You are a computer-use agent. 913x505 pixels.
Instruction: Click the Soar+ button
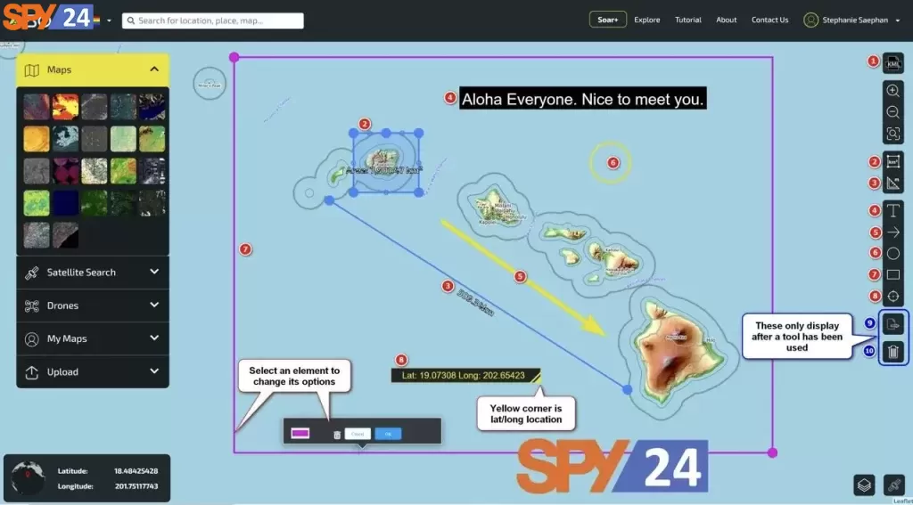(608, 20)
